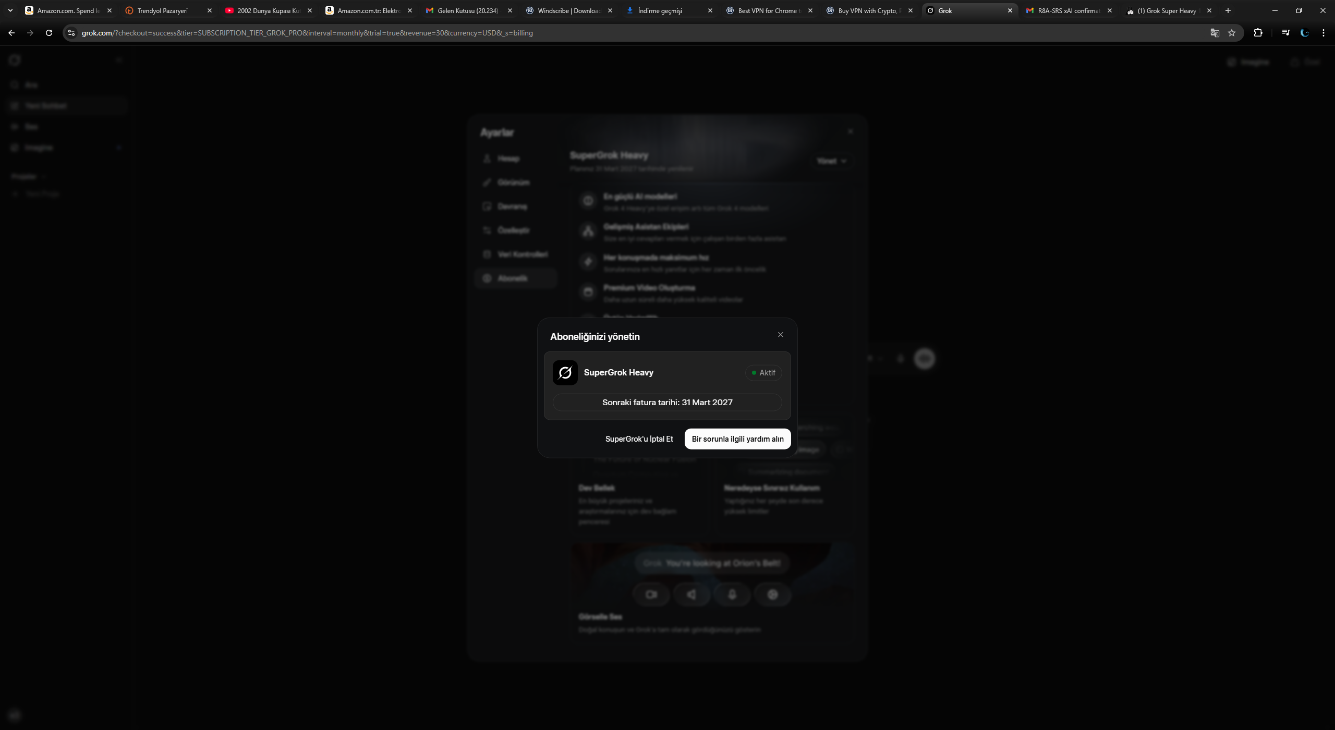Close the Buy VPN with Crypto tab

911,10
